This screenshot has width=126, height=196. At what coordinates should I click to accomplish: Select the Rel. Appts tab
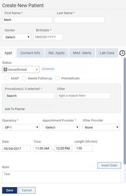57,53
